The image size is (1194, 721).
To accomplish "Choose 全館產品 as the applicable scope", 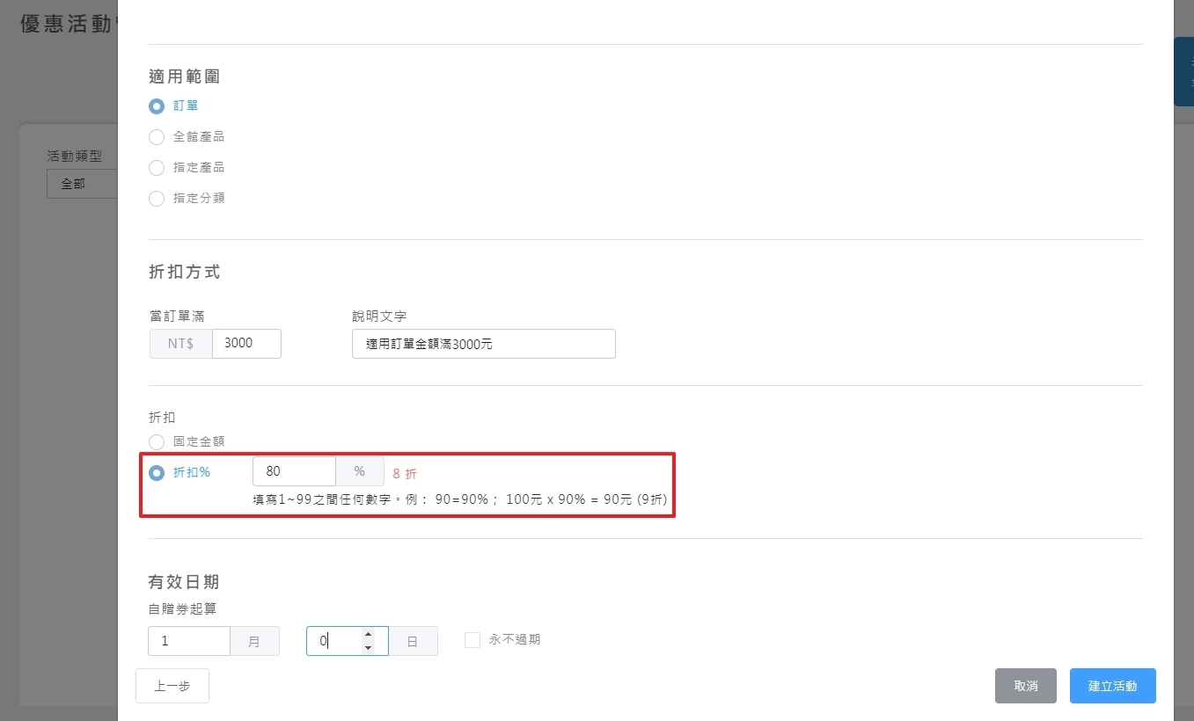I will [157, 137].
